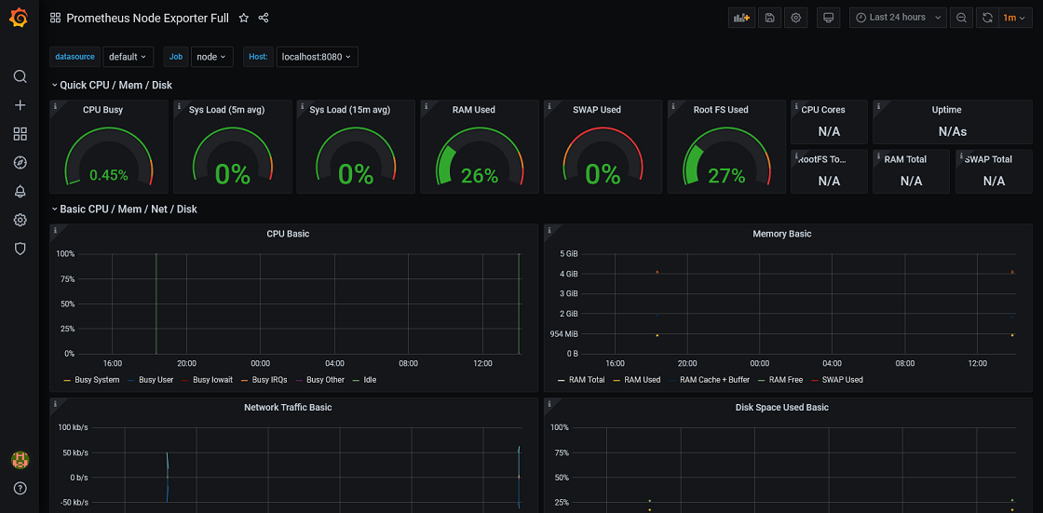The image size is (1043, 513).
Task: Share the dashboard via share icon
Action: point(264,18)
